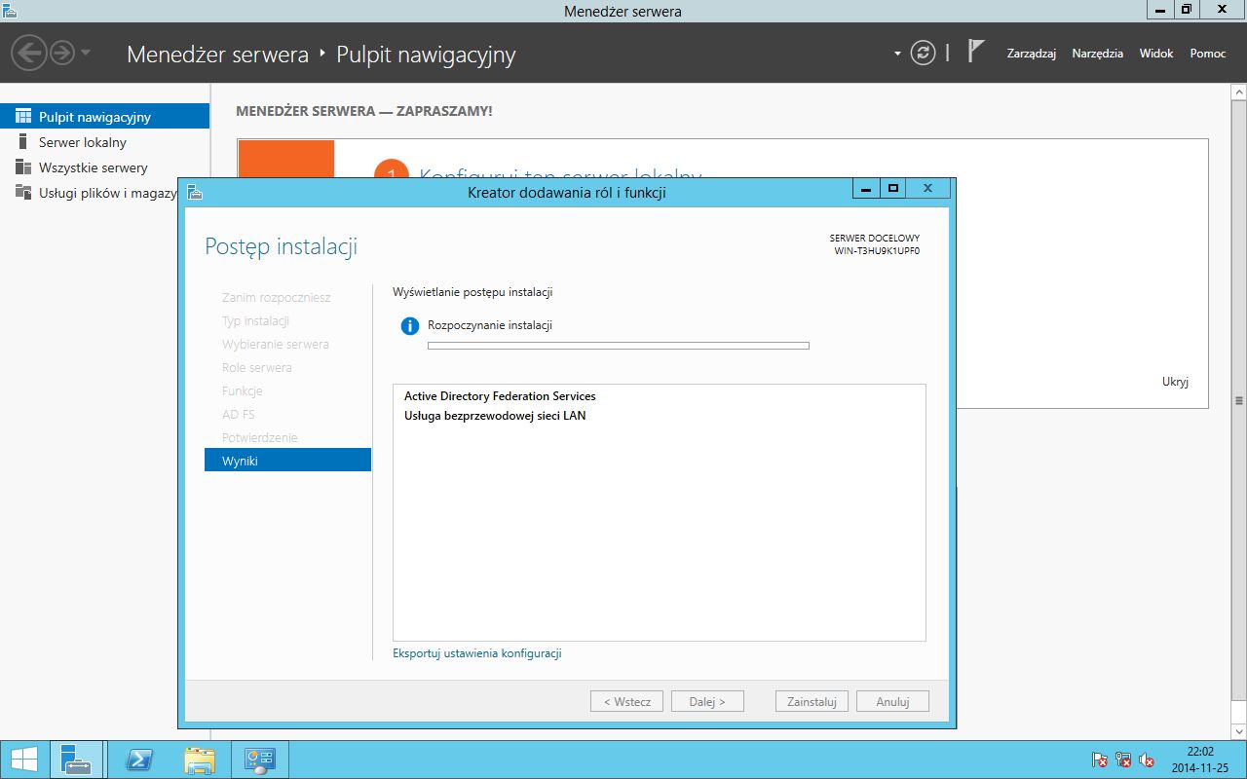Viewport: 1247px width, 779px height.
Task: Click the scrollbar down arrow in Server Manager
Action: [1239, 730]
